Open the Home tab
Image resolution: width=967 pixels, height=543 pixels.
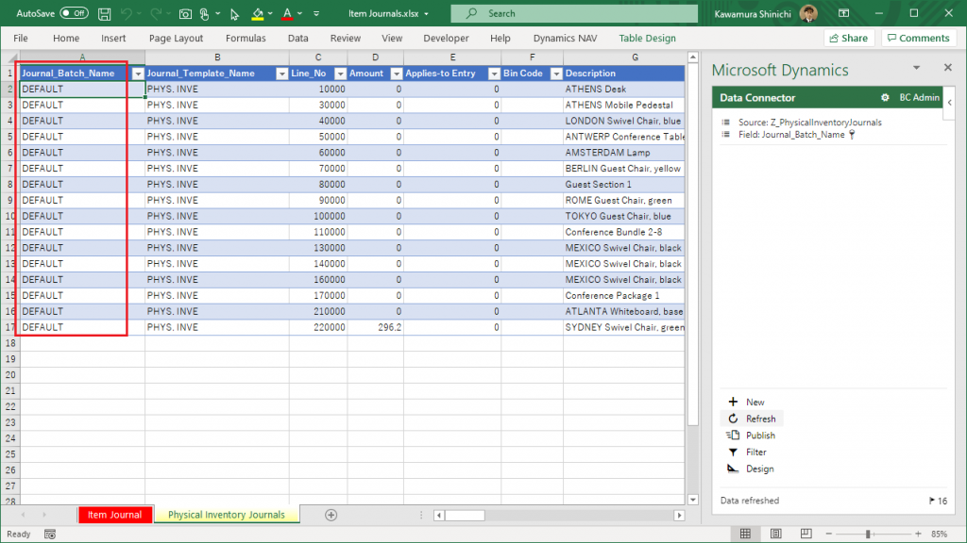(x=66, y=38)
